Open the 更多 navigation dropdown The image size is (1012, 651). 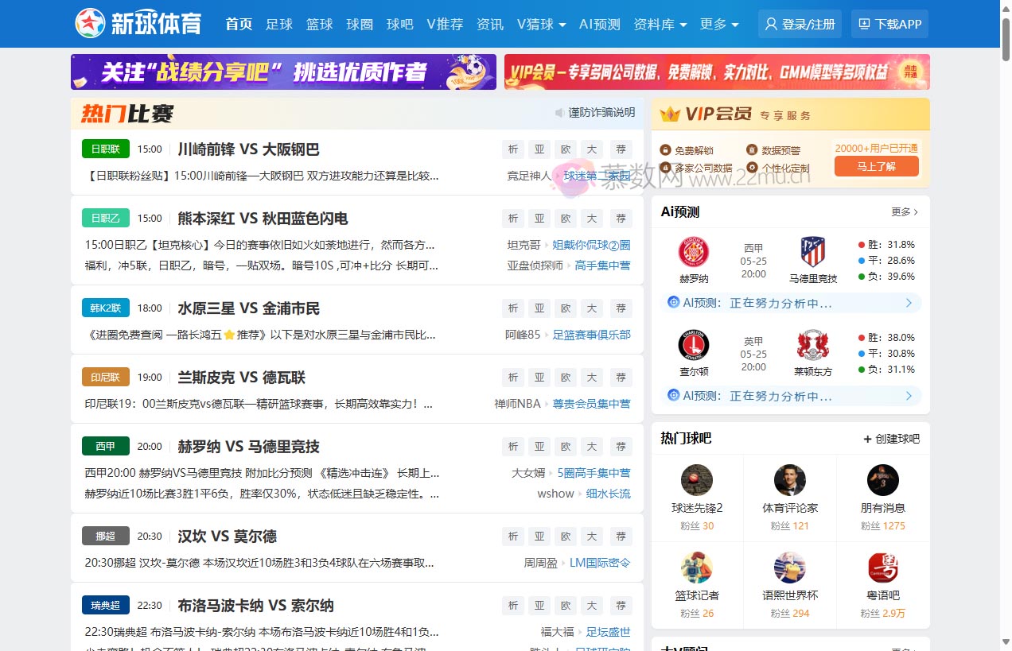point(718,24)
